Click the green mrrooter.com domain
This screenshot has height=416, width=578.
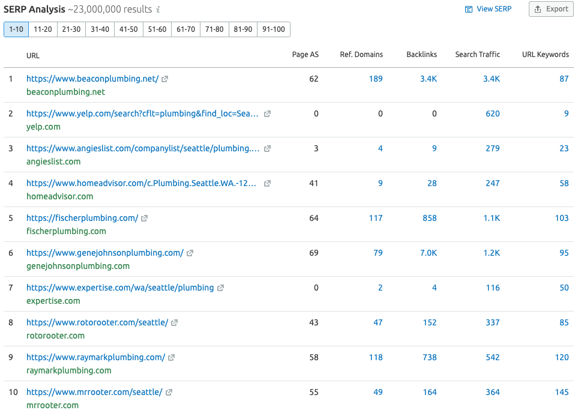pyautogui.click(x=52, y=405)
